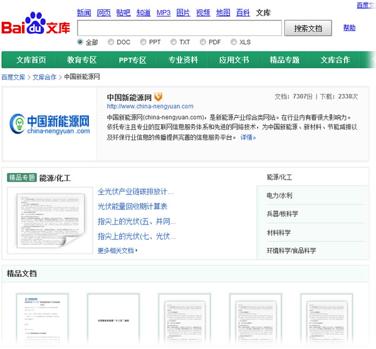
Task: Select the 电力/水利 category tab
Action: [x=279, y=195]
